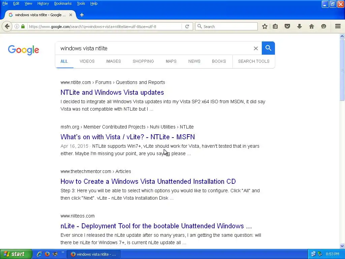Viewport: 345px width, 259px height.
Task: Open the Bookmarks menu
Action: (63, 3)
